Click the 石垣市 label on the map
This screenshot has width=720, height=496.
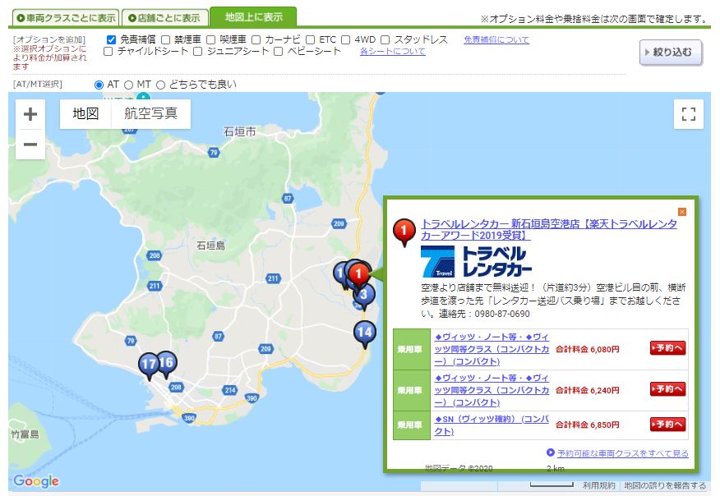click(239, 131)
